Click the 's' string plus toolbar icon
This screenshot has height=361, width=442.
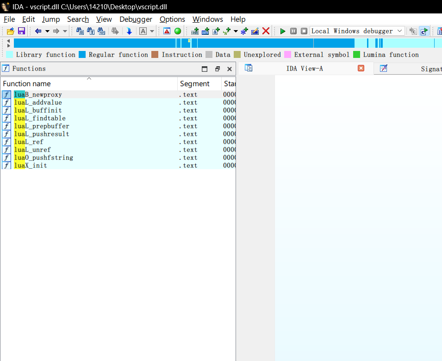click(x=227, y=31)
